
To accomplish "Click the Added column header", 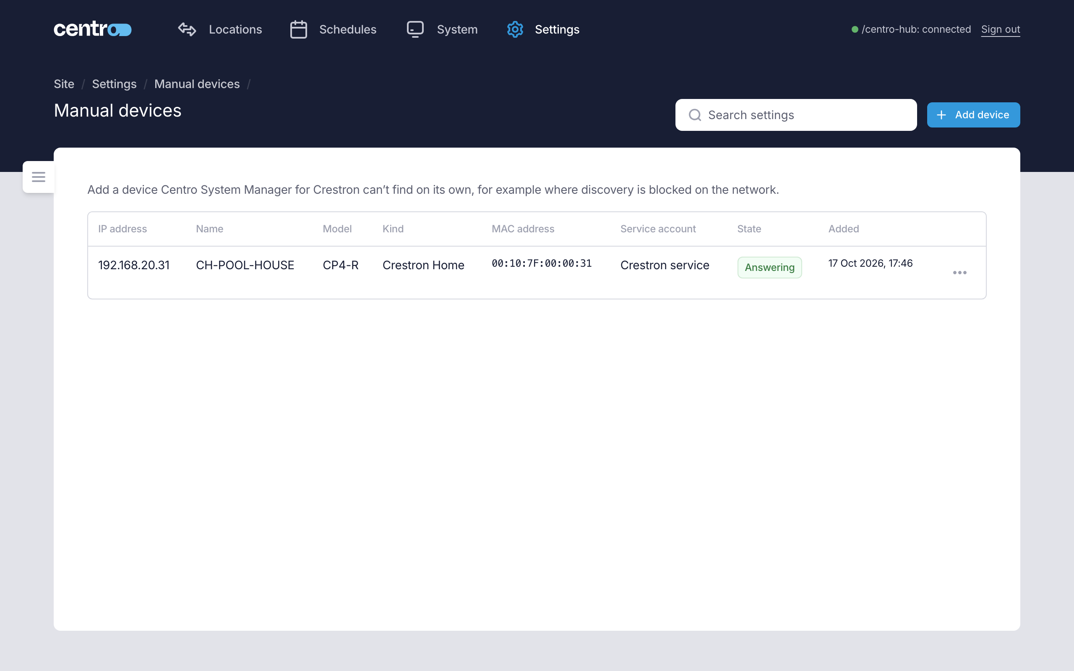I will point(844,229).
